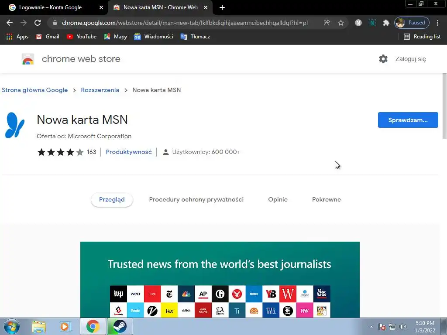Viewport: 447px width, 335px height.
Task: Close the Nowa karta MSN tab
Action: coord(206,8)
